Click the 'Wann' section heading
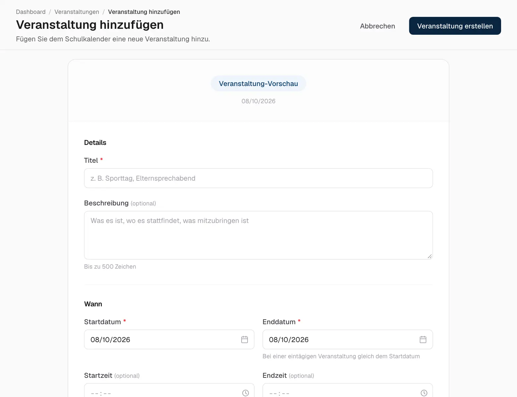 pos(93,304)
